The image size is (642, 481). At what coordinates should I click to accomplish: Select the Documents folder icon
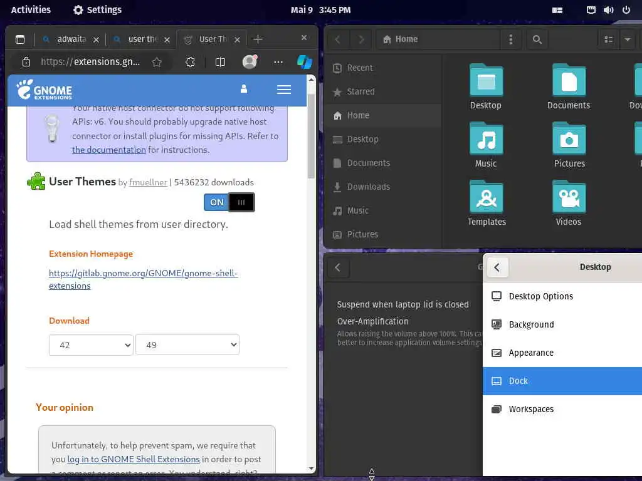point(569,86)
